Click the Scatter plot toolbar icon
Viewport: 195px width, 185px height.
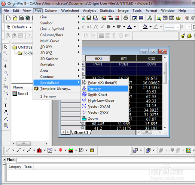click(x=19, y=150)
